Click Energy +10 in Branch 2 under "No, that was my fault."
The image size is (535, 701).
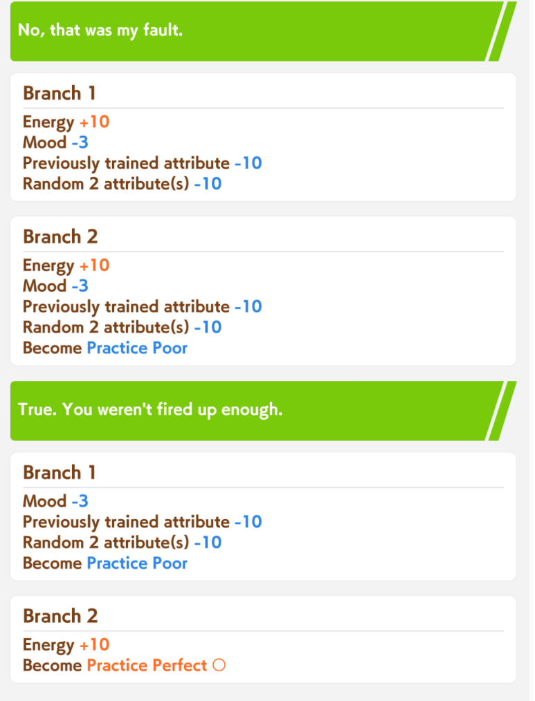click(66, 265)
